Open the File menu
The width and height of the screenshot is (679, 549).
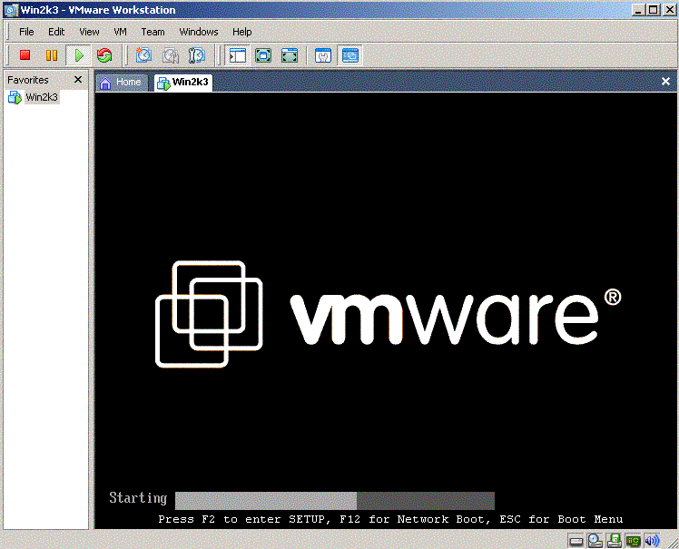(26, 32)
